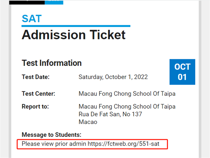Click the Test Information heading

52,63
